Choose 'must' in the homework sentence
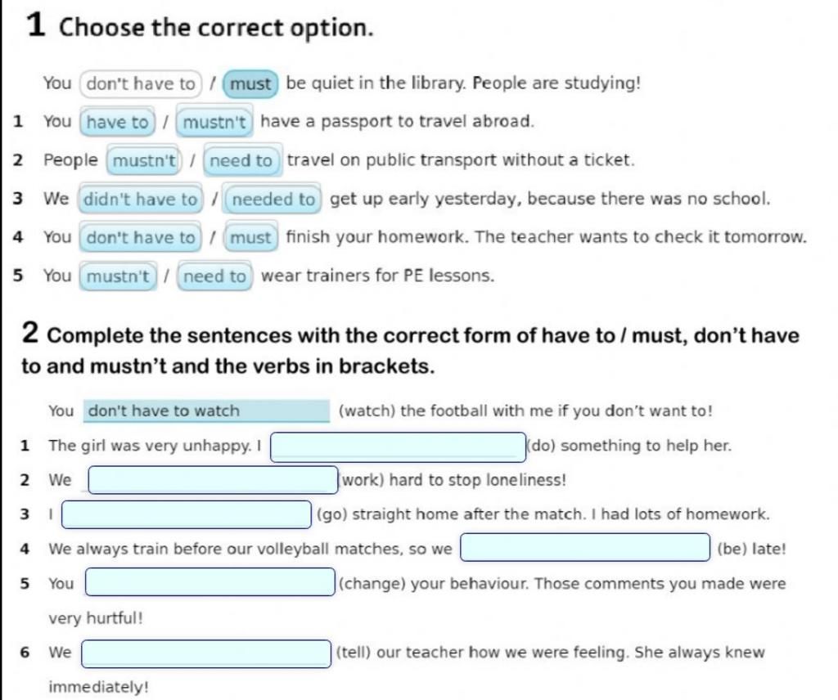This screenshot has width=838, height=700. (250, 237)
